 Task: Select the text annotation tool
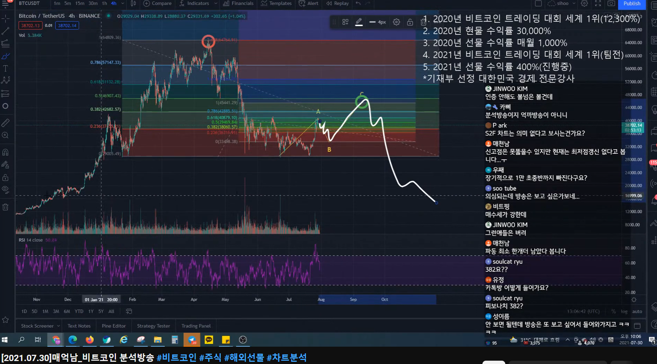[6, 69]
